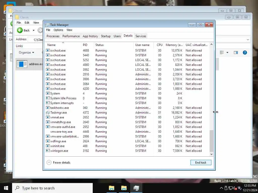Click the network tray icon

(x=231, y=188)
